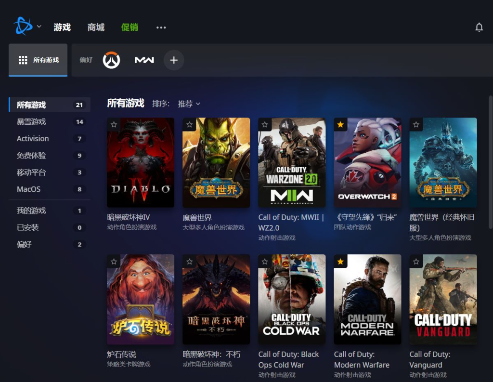Click the 炉石传说 title link
Viewport: 493px width, 382px height.
(121, 355)
